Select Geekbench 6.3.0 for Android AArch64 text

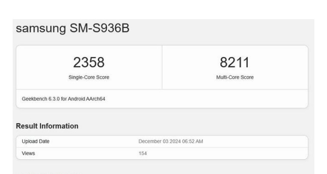click(x=63, y=99)
